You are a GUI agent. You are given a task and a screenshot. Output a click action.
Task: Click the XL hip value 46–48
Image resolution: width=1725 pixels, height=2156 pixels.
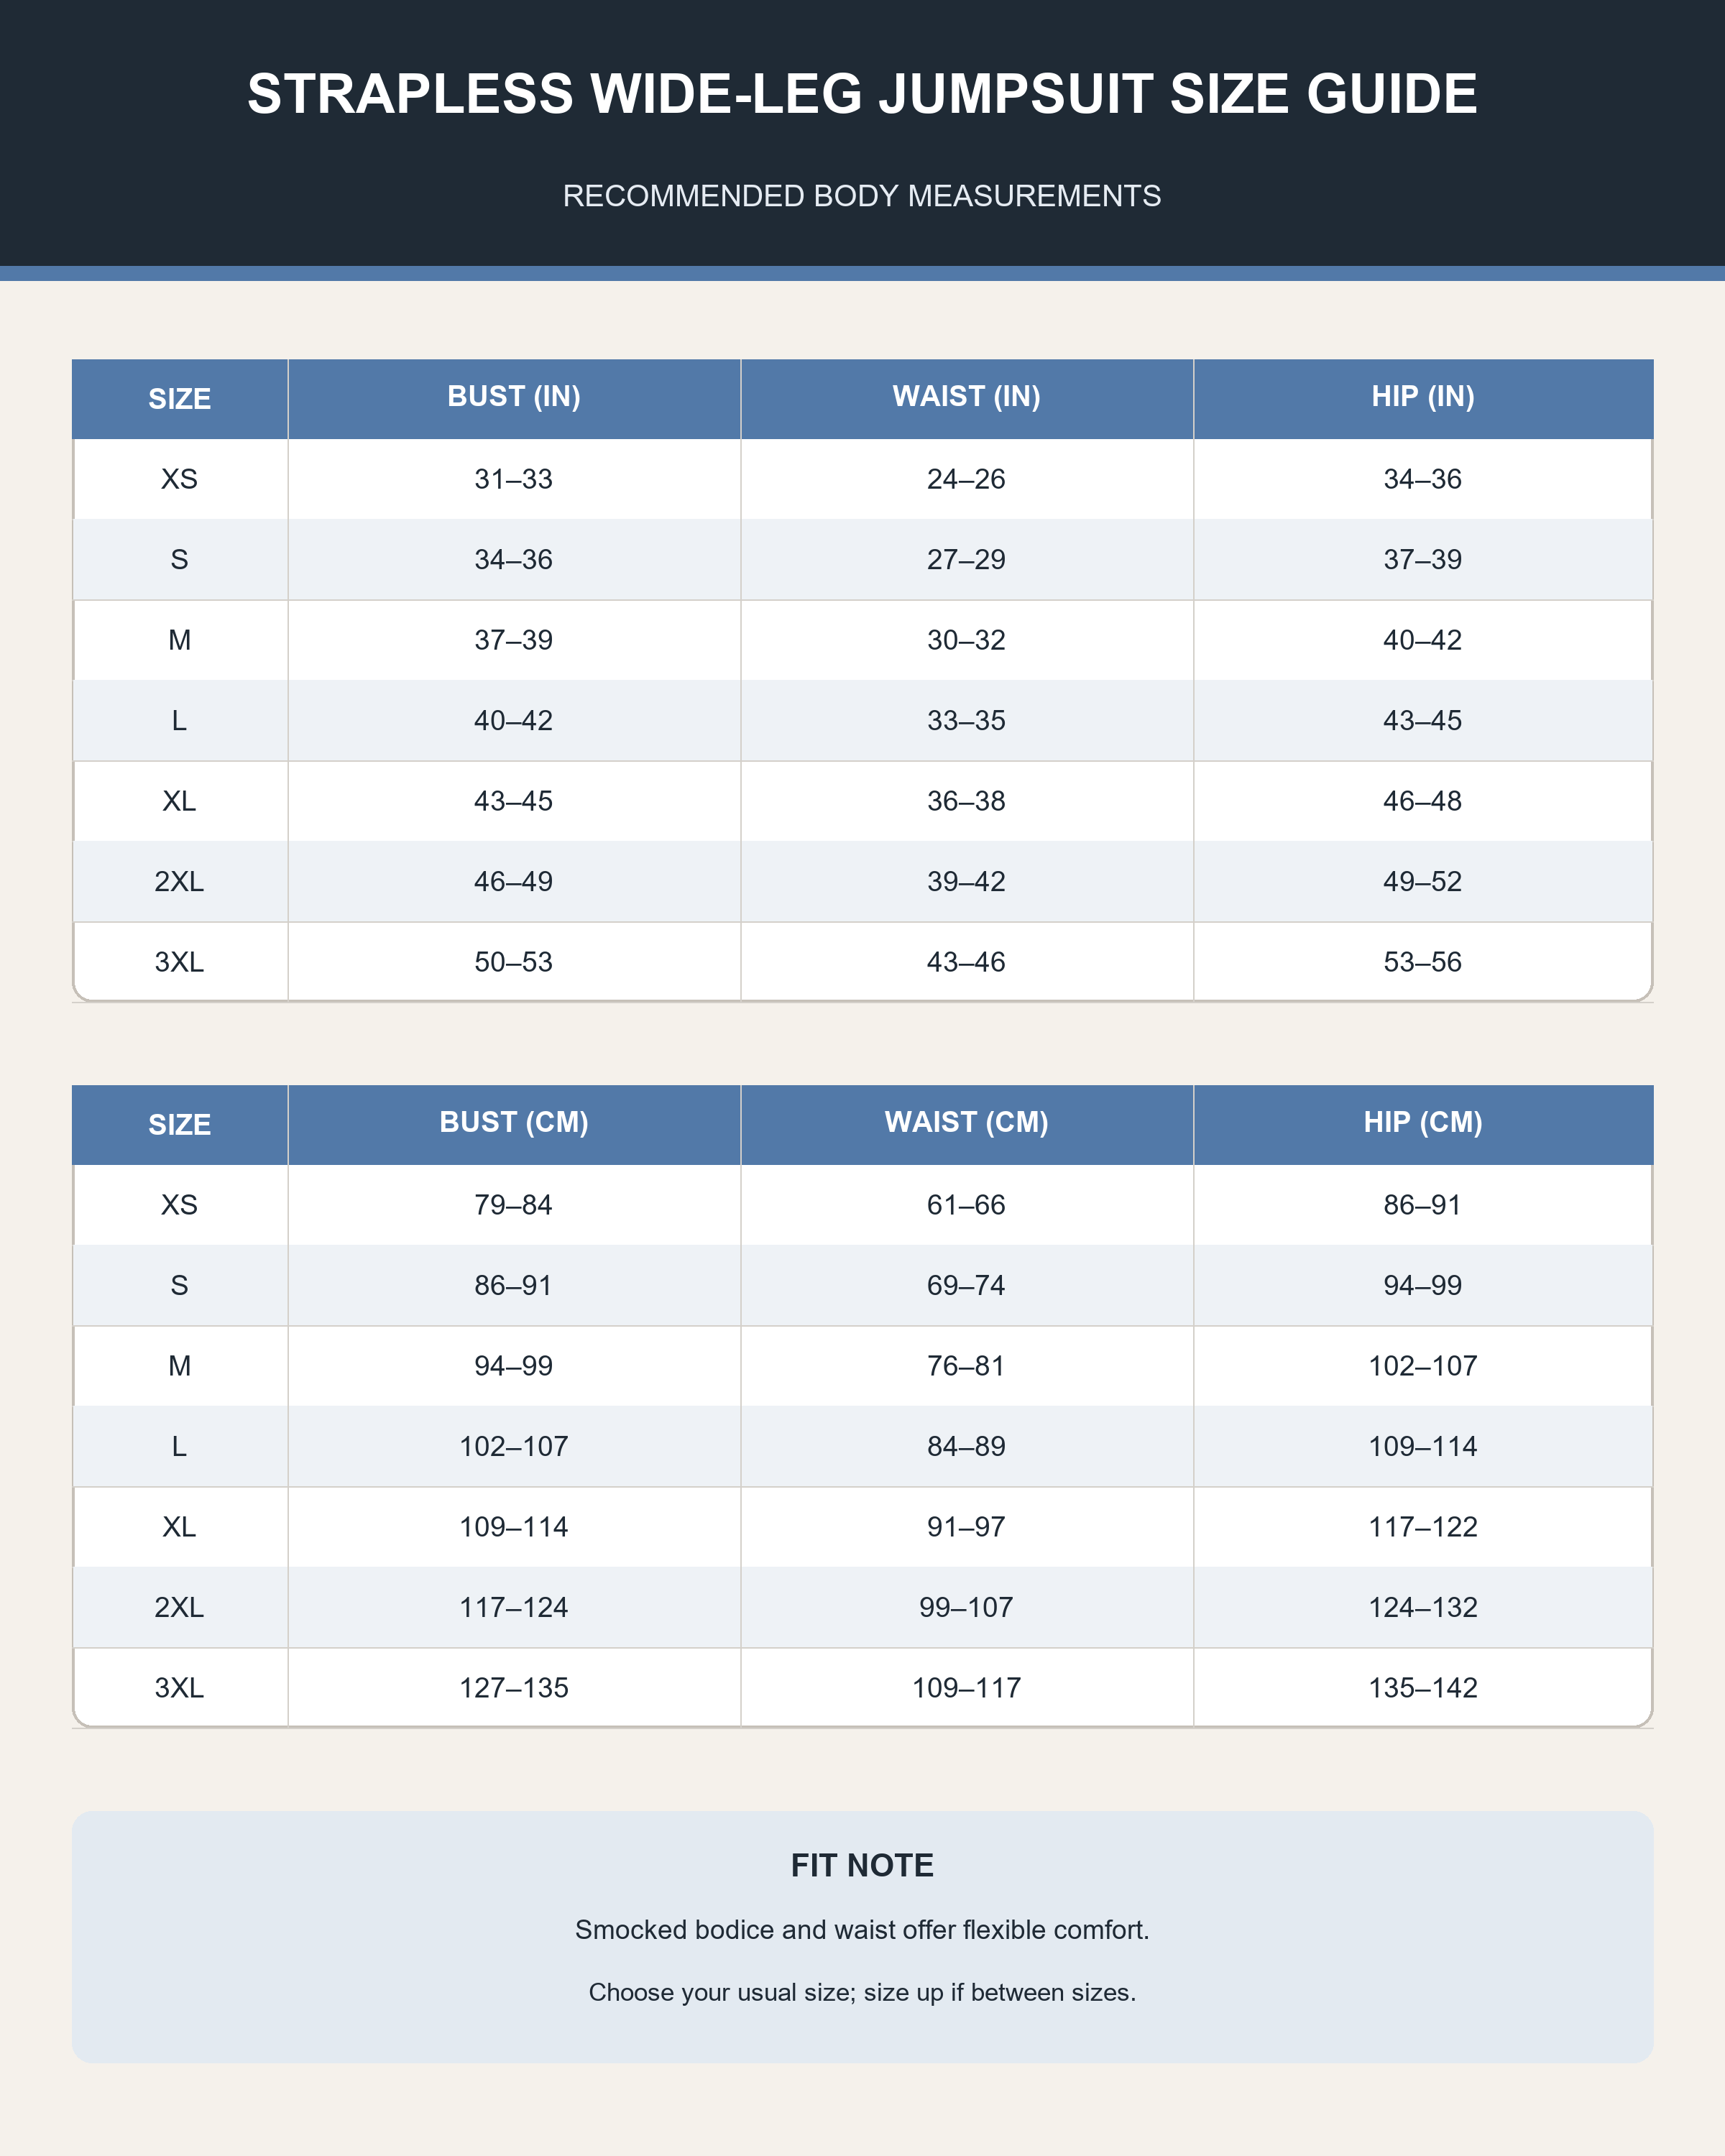point(1423,801)
